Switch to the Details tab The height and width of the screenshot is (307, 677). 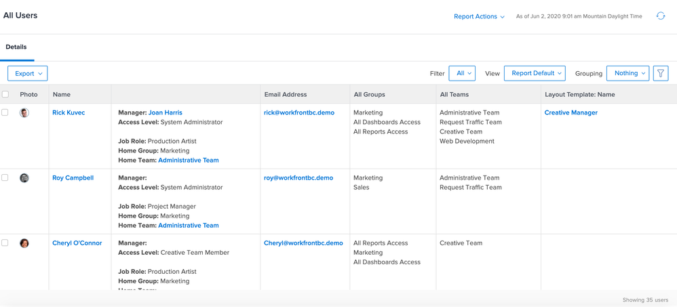(x=16, y=47)
